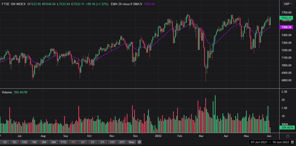Select the 10D time range

(24, 142)
